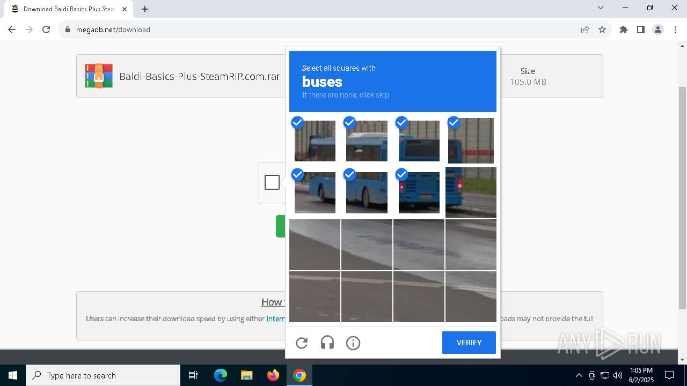Show hidden system tray icons

(579, 375)
